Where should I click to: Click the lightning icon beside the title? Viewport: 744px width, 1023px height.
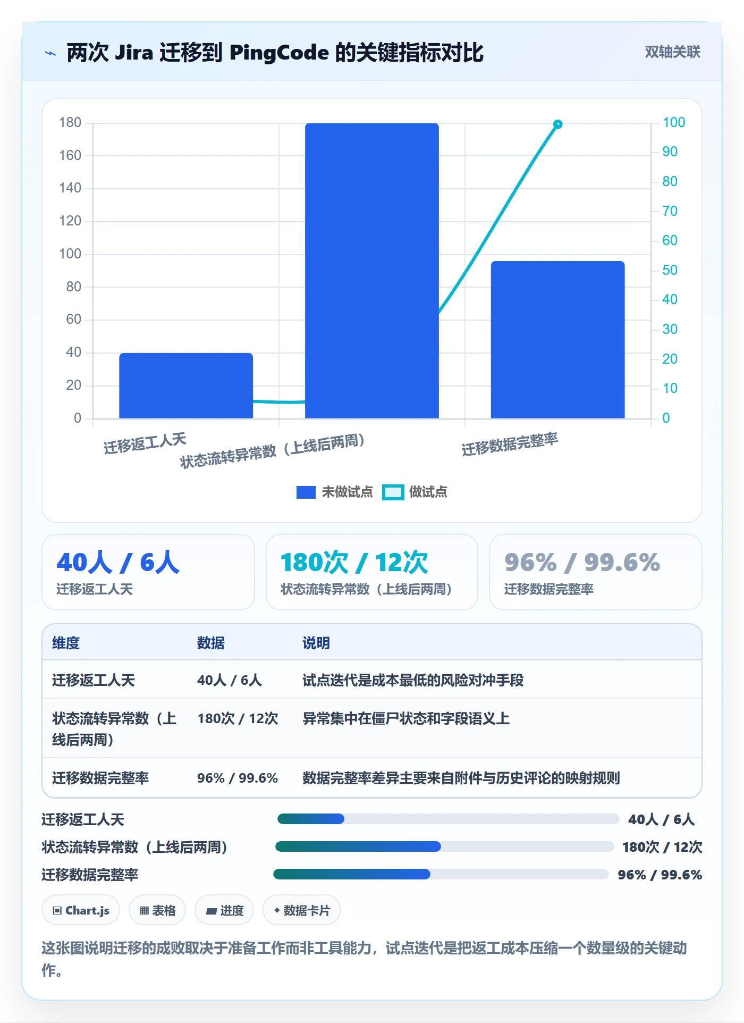coord(50,53)
